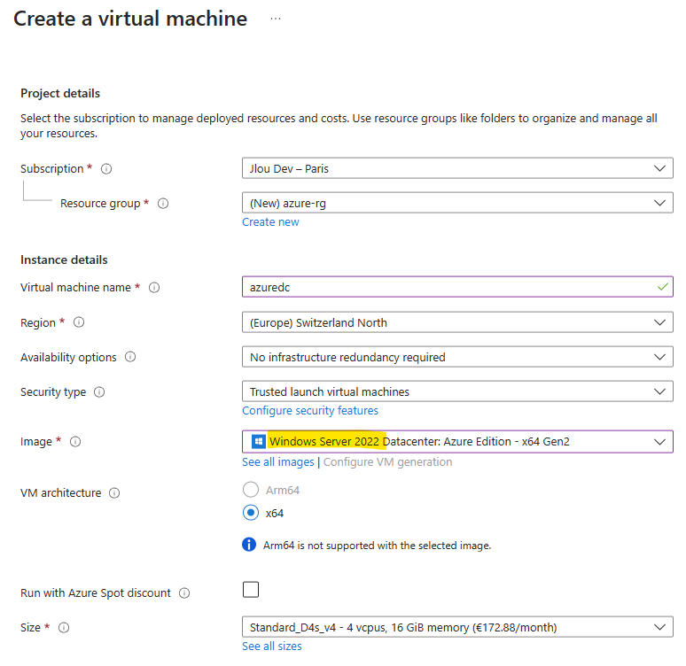Click the See all images link
686x666 pixels.
click(277, 461)
